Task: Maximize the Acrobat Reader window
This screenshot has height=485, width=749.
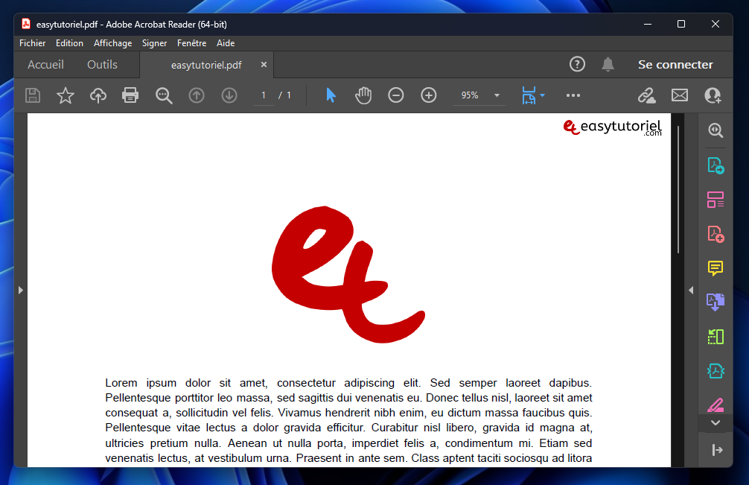Action: [x=681, y=24]
